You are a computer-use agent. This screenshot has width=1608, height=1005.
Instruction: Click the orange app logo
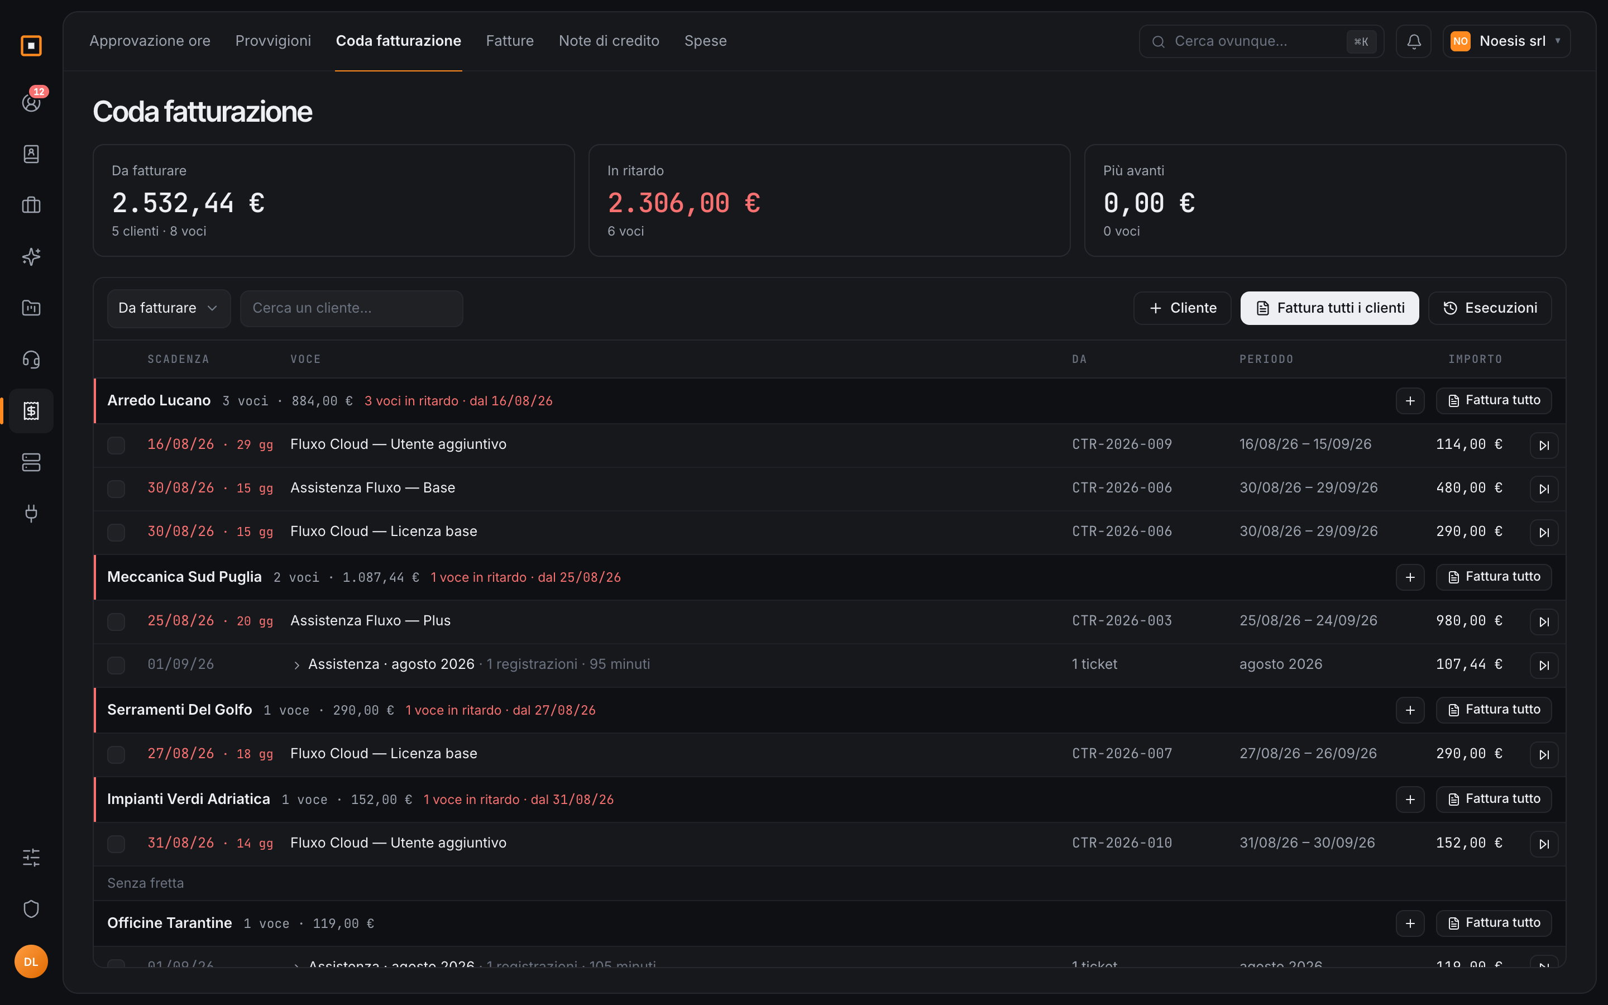click(x=31, y=46)
